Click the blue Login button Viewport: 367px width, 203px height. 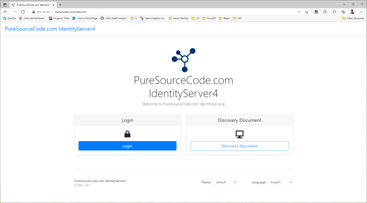pyautogui.click(x=128, y=146)
